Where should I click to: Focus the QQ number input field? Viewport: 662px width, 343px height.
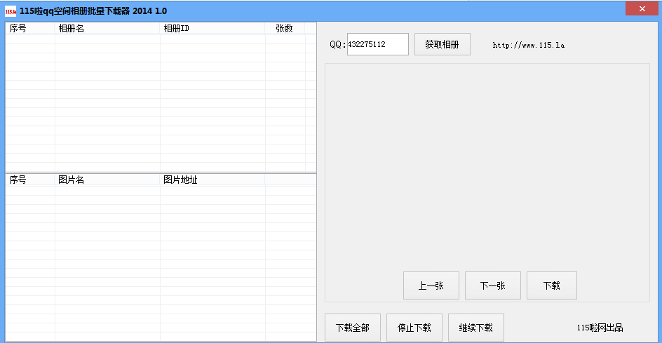tap(378, 44)
